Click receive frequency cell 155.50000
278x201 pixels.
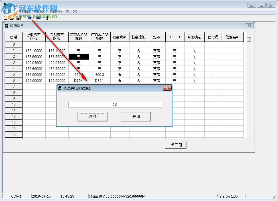(x=34, y=81)
